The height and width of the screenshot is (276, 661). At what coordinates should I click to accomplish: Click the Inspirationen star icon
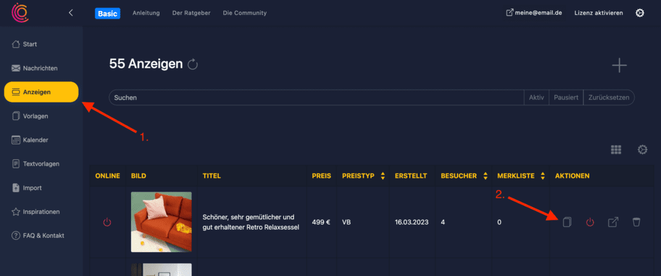[x=16, y=212]
